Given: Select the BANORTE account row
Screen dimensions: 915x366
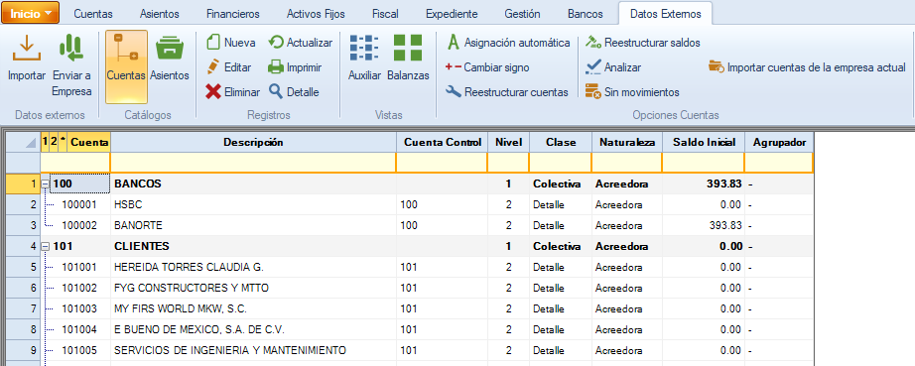Looking at the screenshot, I should 410,225.
